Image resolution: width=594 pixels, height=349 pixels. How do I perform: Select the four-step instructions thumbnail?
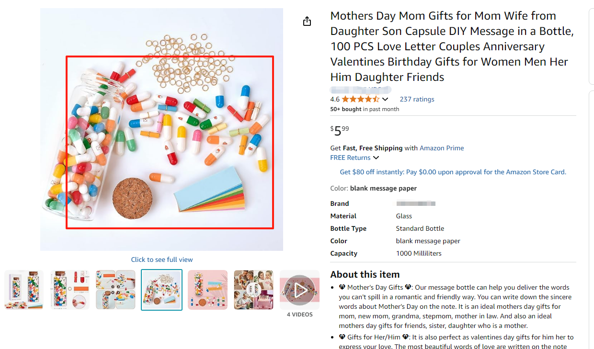click(115, 290)
